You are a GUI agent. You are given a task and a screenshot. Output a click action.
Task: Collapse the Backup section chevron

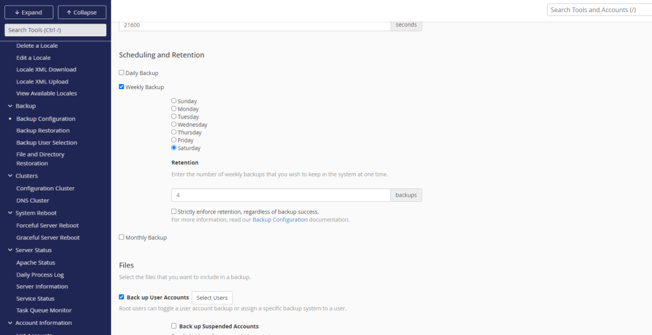10,106
